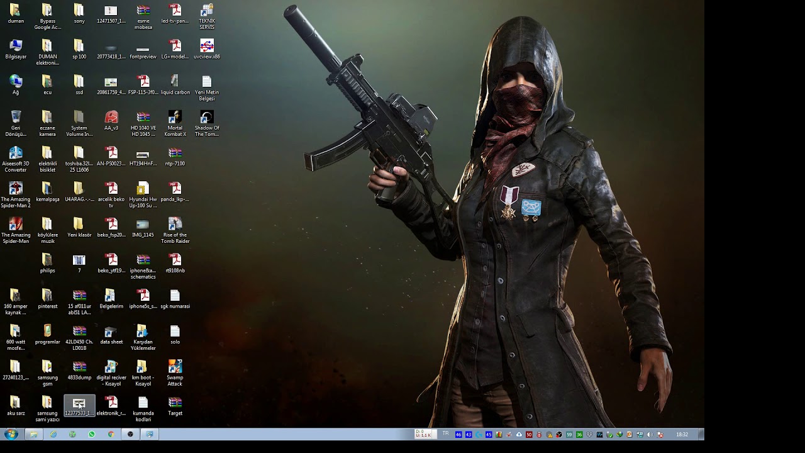The height and width of the screenshot is (453, 805).
Task: Select the TEKNIK SERVIS shortcut
Action: [207, 16]
